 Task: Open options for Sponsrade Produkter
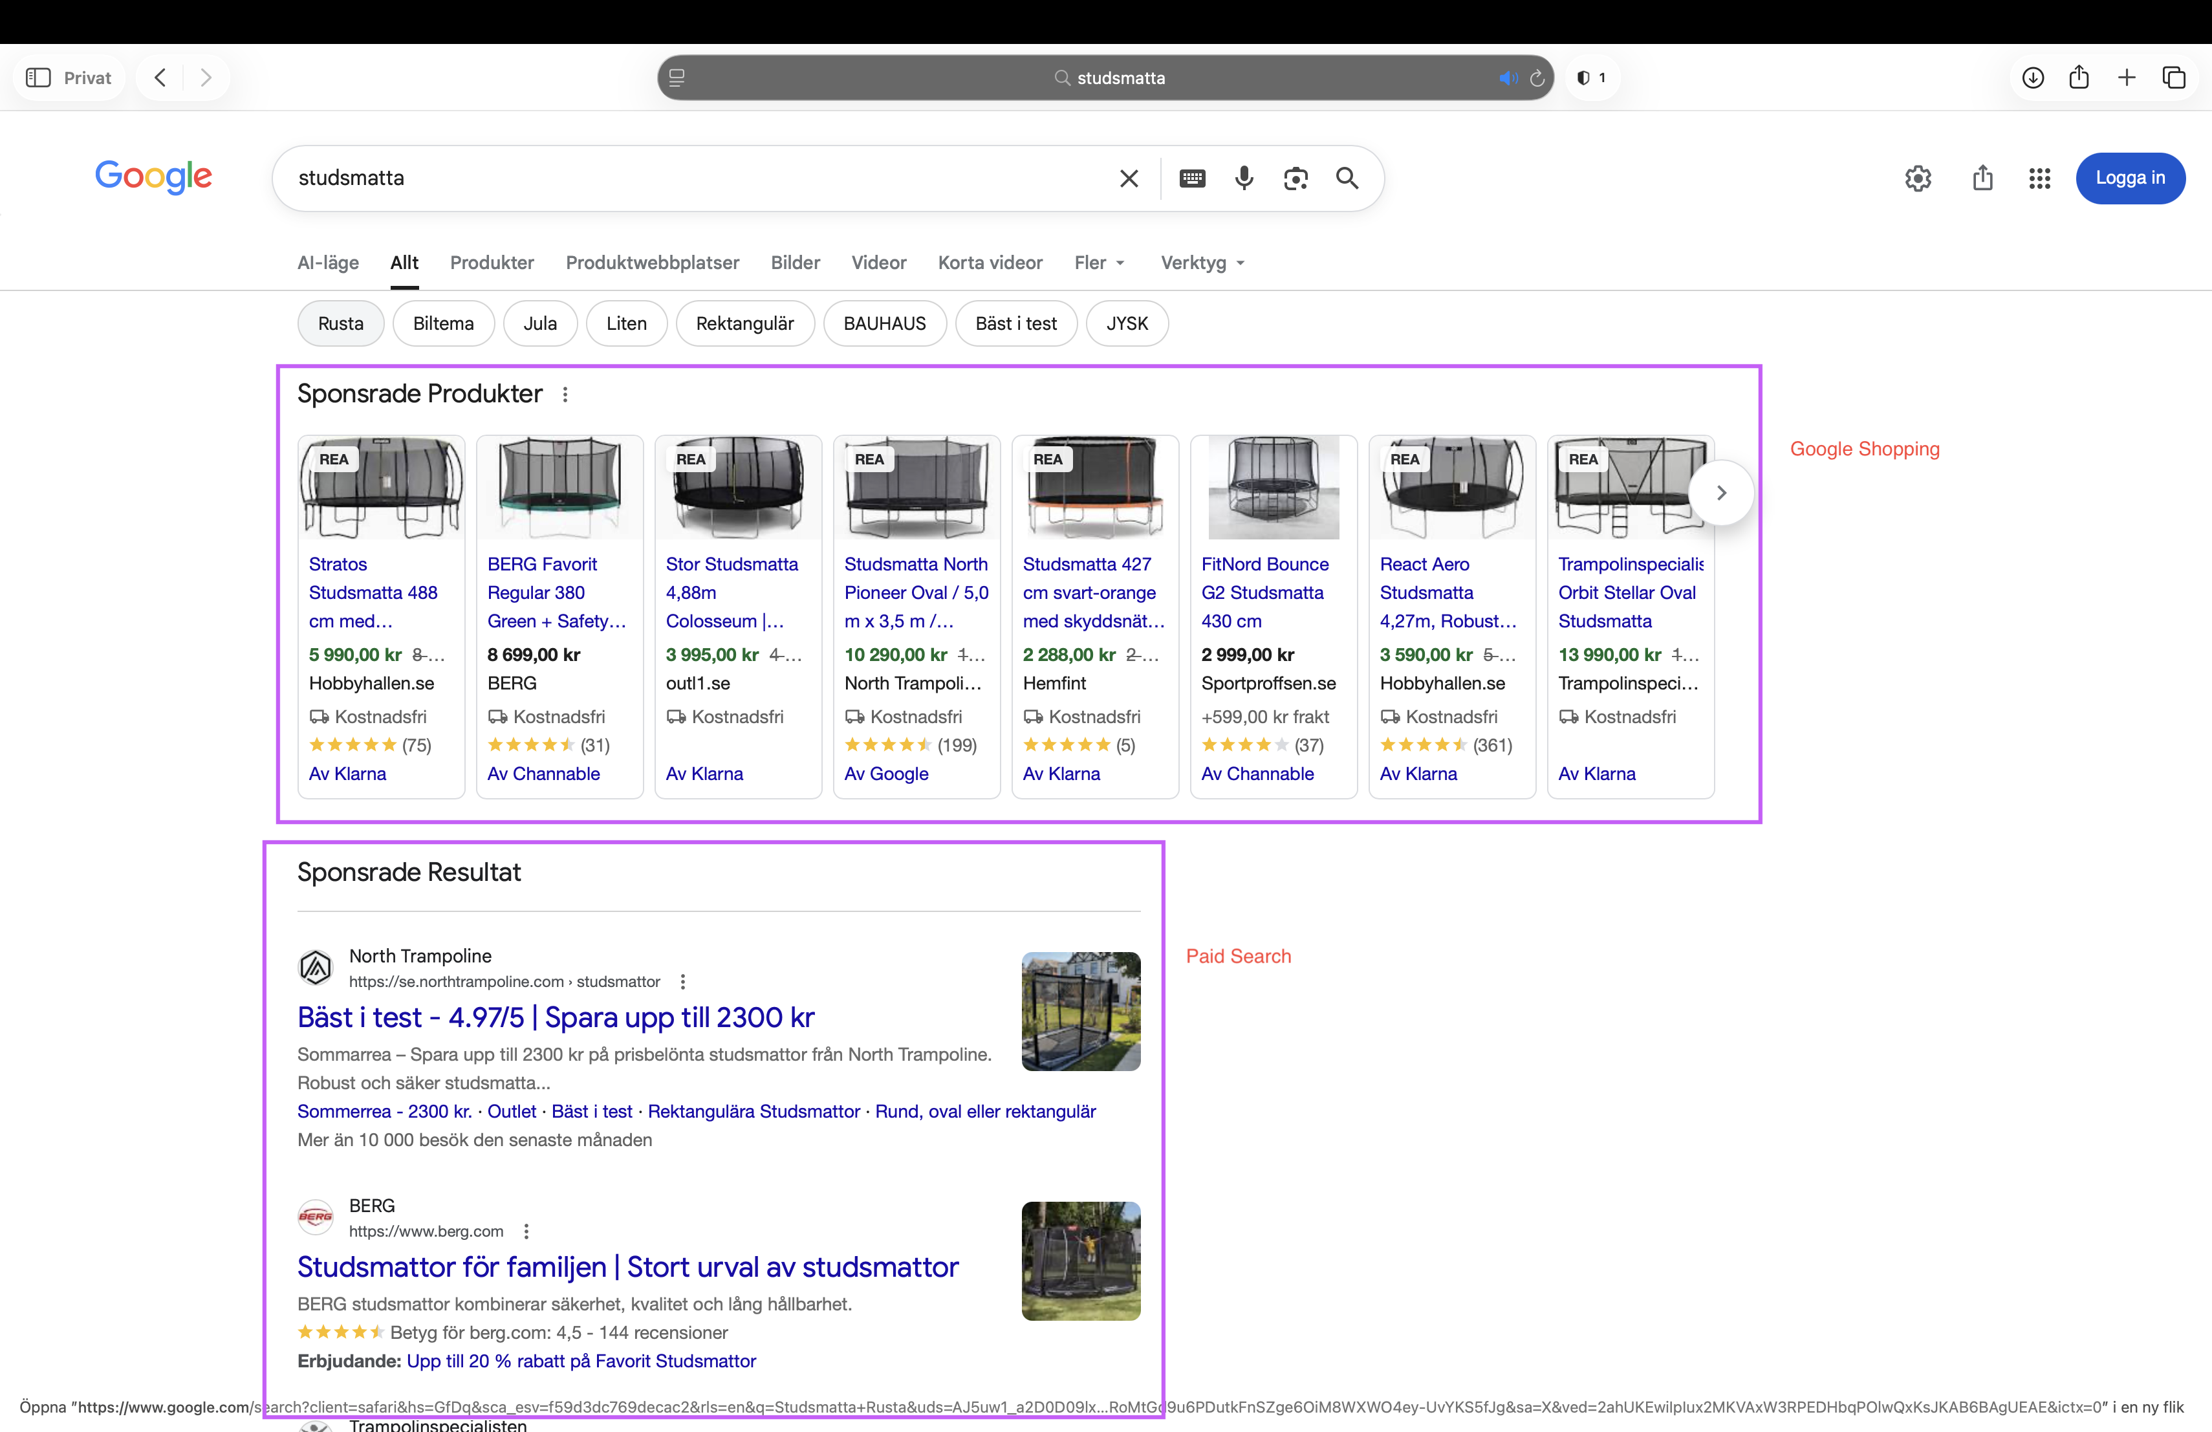pos(565,395)
